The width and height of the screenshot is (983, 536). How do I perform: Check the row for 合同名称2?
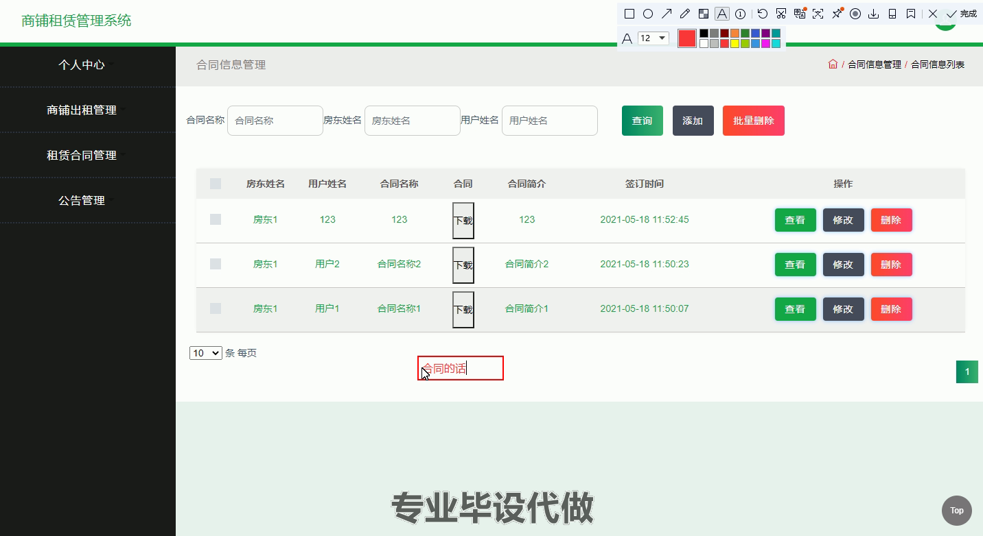(216, 264)
